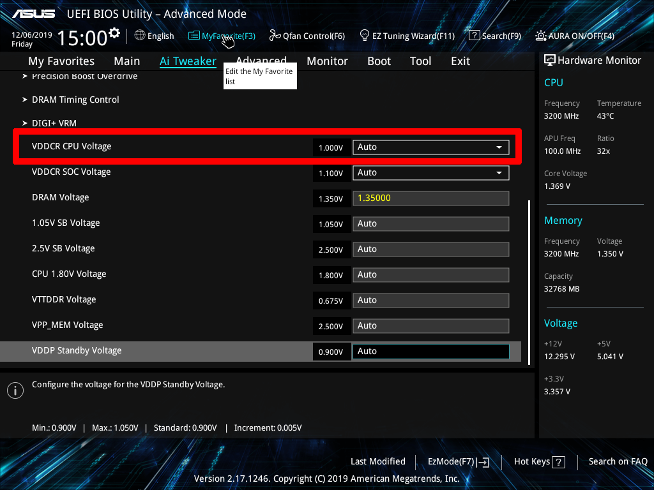654x490 pixels.
Task: Click the Hardware Monitor screen icon
Action: [550, 61]
